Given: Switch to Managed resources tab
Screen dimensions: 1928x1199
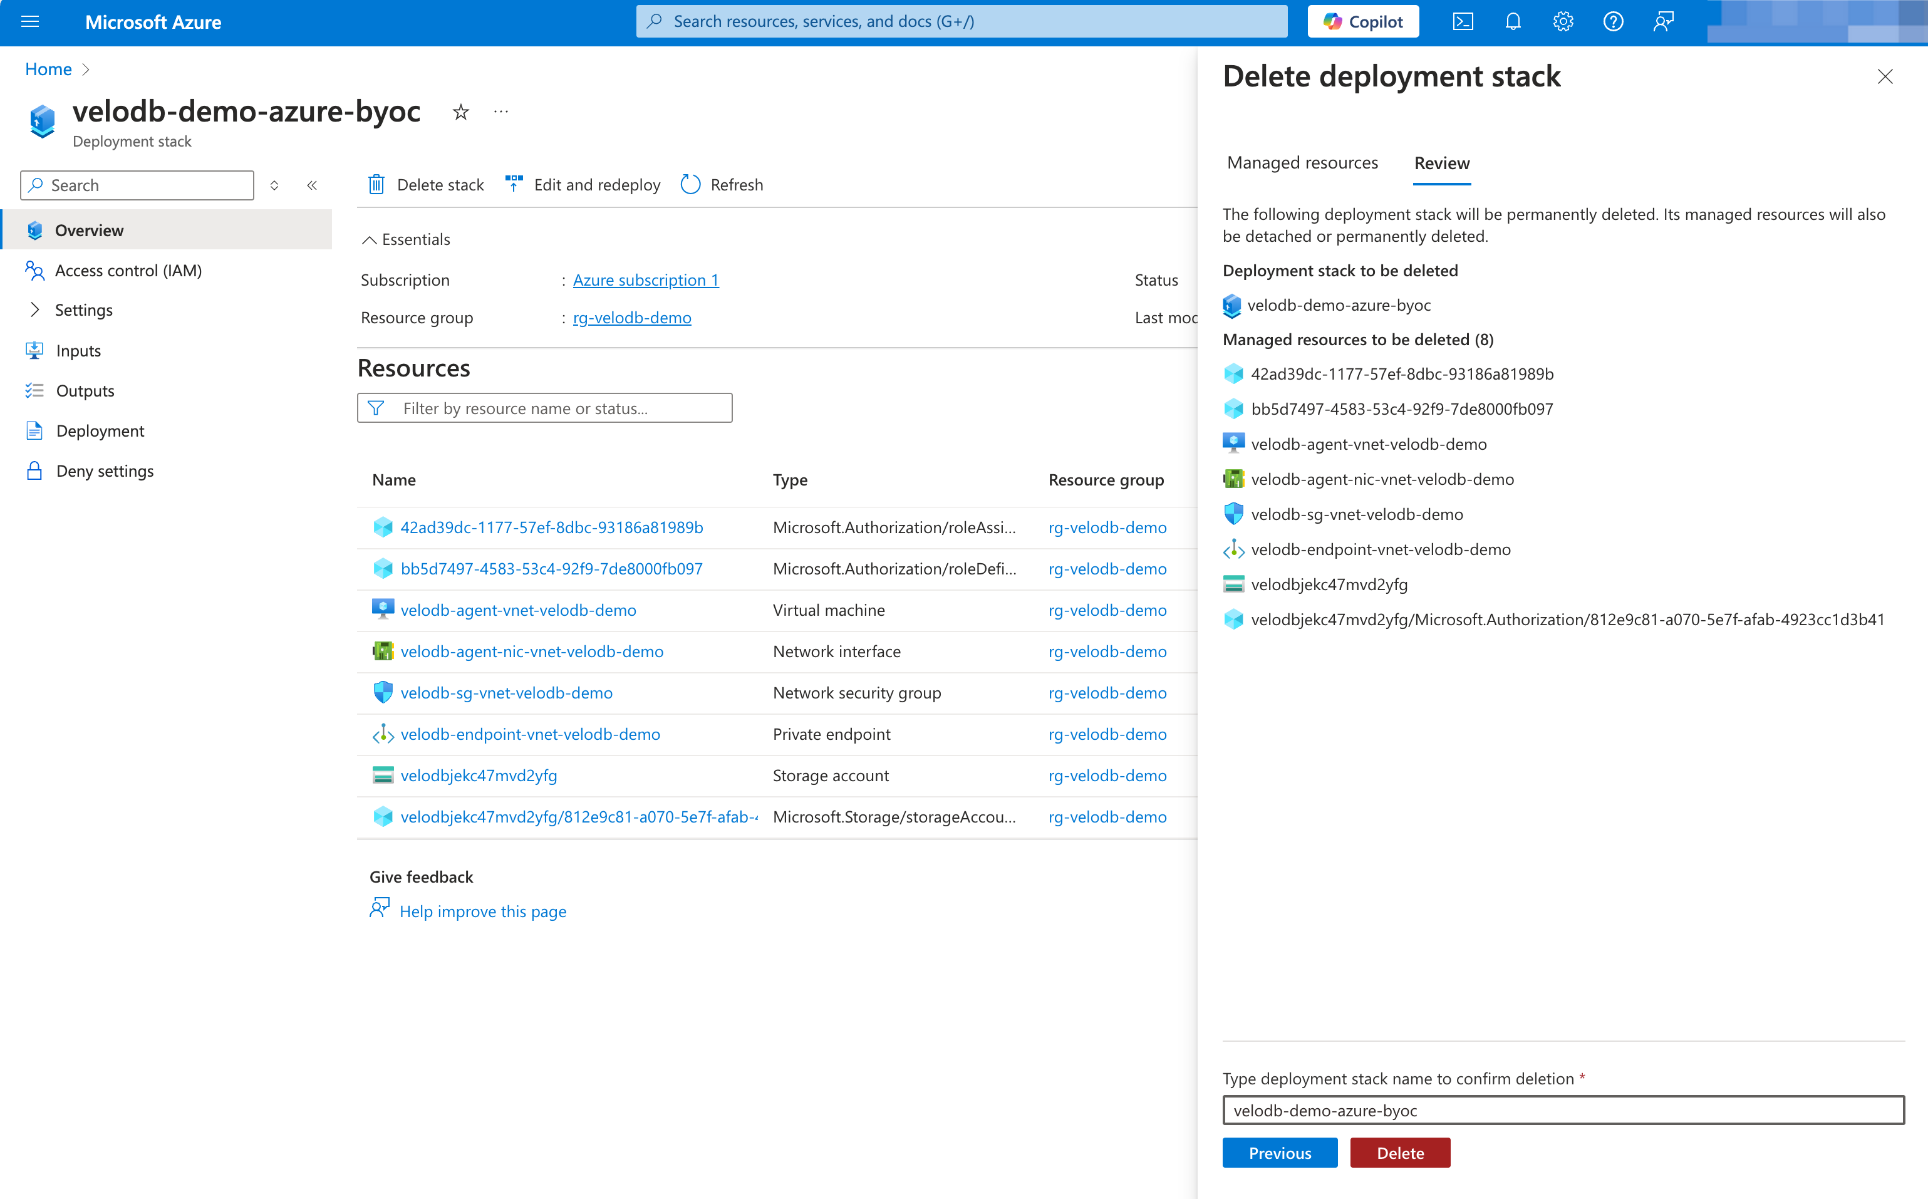Looking at the screenshot, I should pyautogui.click(x=1302, y=163).
